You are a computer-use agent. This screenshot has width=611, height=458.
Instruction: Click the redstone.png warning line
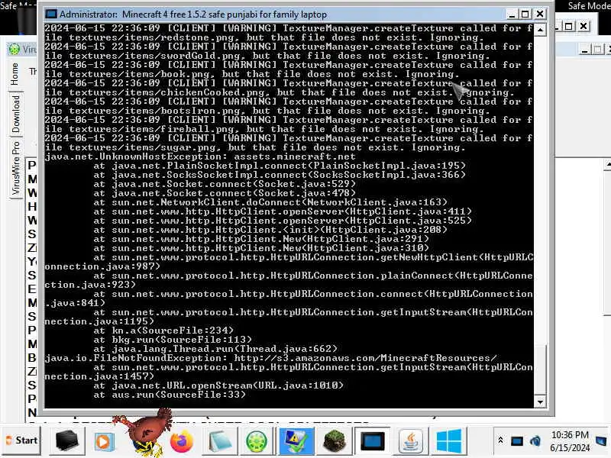pyautogui.click(x=289, y=33)
